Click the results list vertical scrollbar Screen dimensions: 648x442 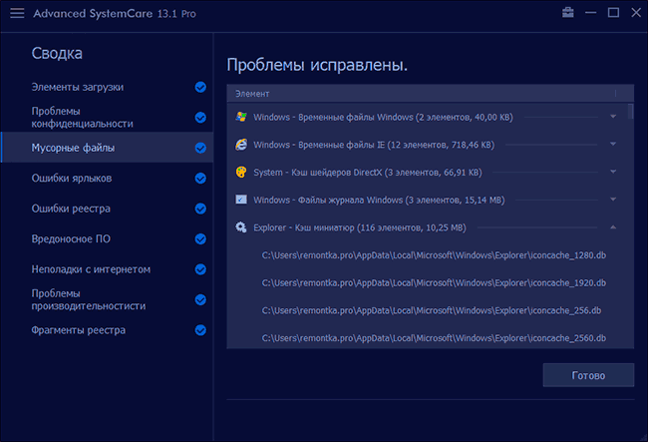point(630,112)
